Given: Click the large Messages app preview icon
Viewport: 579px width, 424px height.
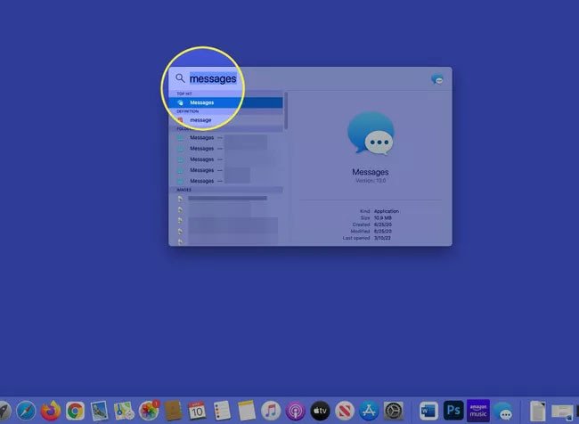Looking at the screenshot, I should click(371, 133).
